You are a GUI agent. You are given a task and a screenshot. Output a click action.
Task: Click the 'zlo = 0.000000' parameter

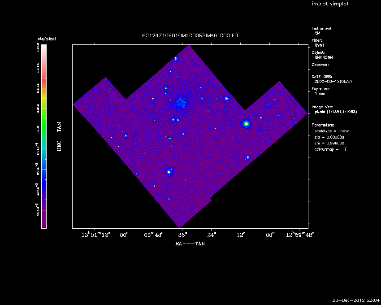[x=329, y=137]
